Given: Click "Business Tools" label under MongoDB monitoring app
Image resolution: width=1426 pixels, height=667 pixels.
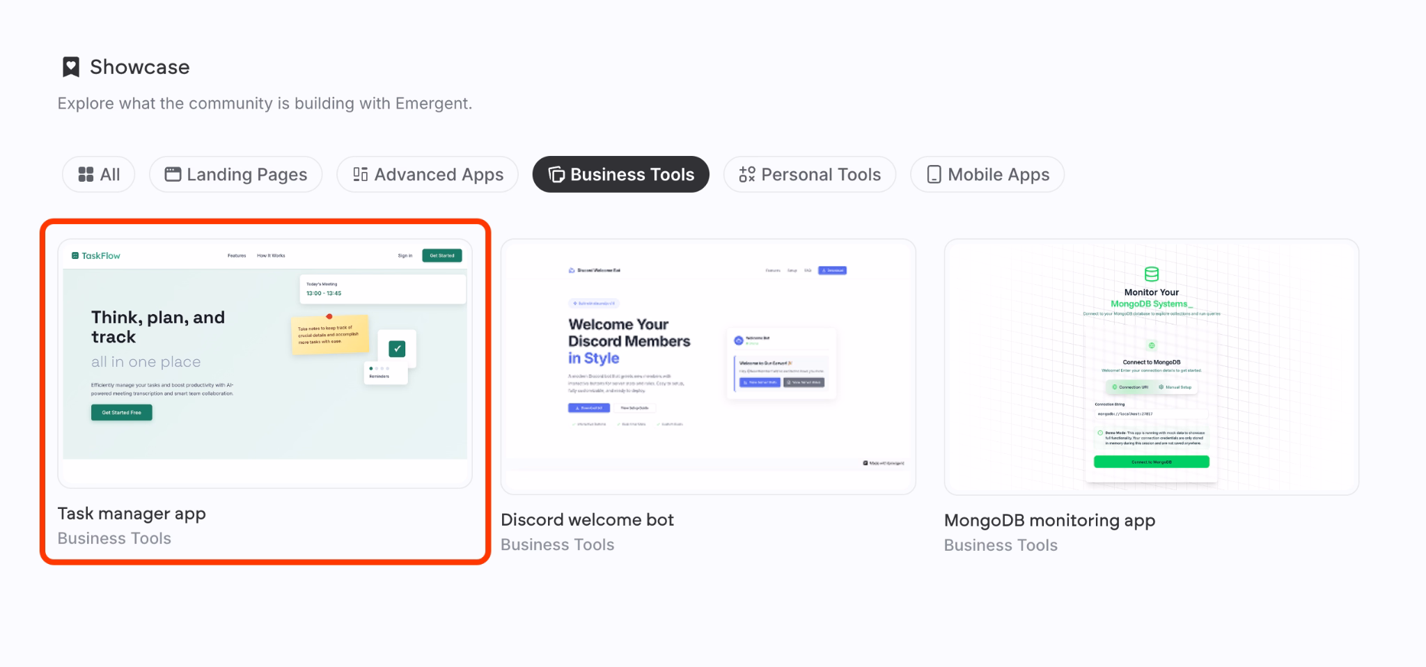Looking at the screenshot, I should tap(1001, 545).
